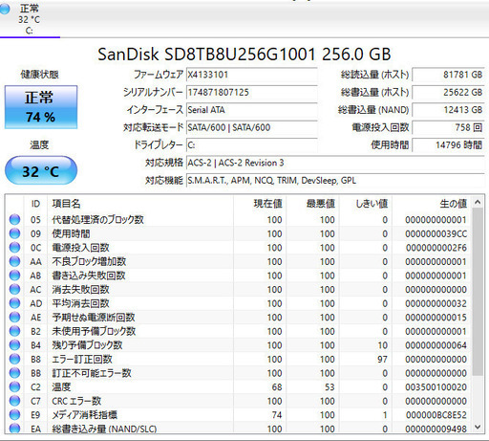
Task: Select the 未使用予備ブロック数 row name
Action: point(94,331)
